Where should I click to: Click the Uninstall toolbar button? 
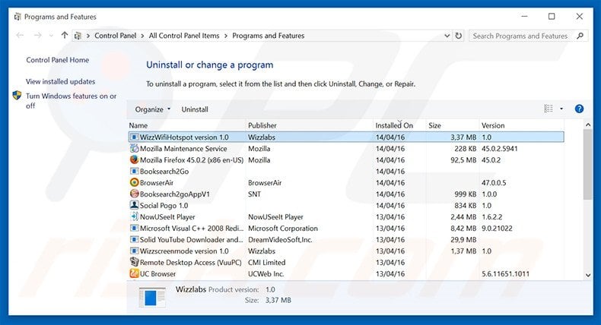tap(195, 109)
